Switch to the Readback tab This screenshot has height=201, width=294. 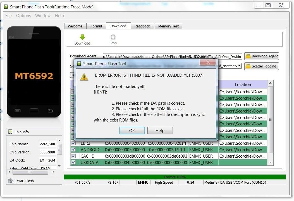[x=142, y=26]
